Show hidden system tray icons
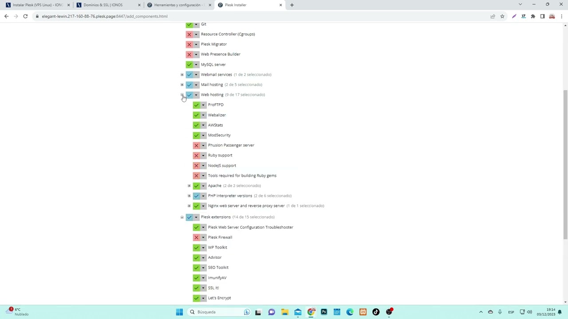The width and height of the screenshot is (568, 319). [x=481, y=312]
